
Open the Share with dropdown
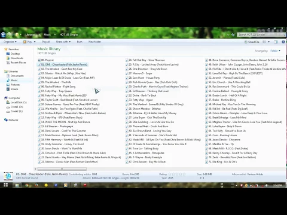click(63, 42)
